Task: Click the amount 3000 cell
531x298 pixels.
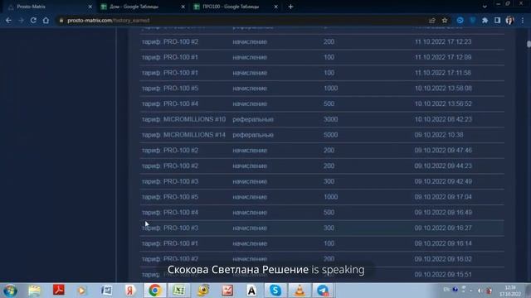Action: [x=330, y=119]
